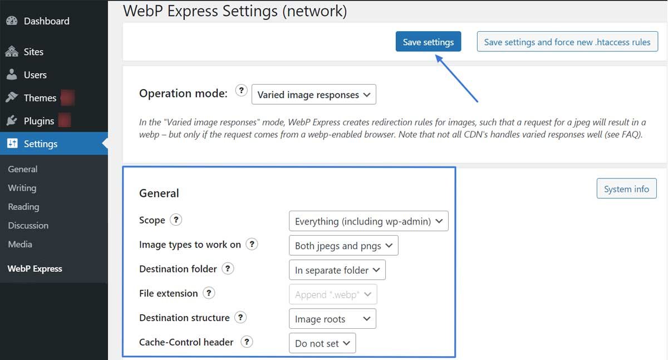The width and height of the screenshot is (668, 360).
Task: Open the Destination structure dropdown
Action: click(332, 318)
